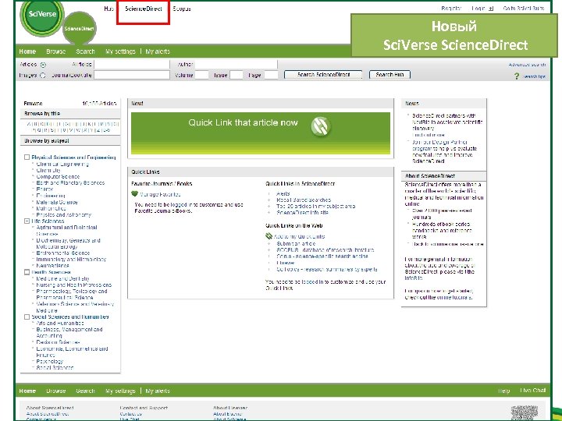Click the Volume input box
The height and width of the screenshot is (421, 562).
pyautogui.click(x=201, y=75)
